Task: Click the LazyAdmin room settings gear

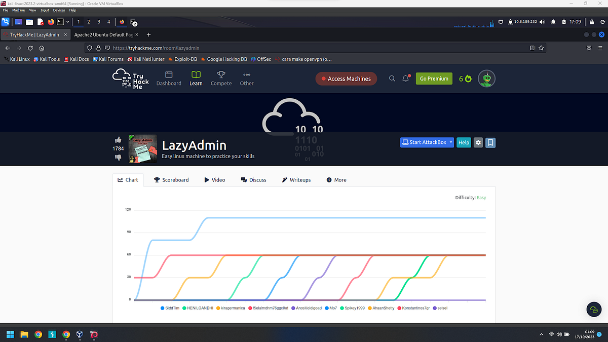Action: pos(478,142)
